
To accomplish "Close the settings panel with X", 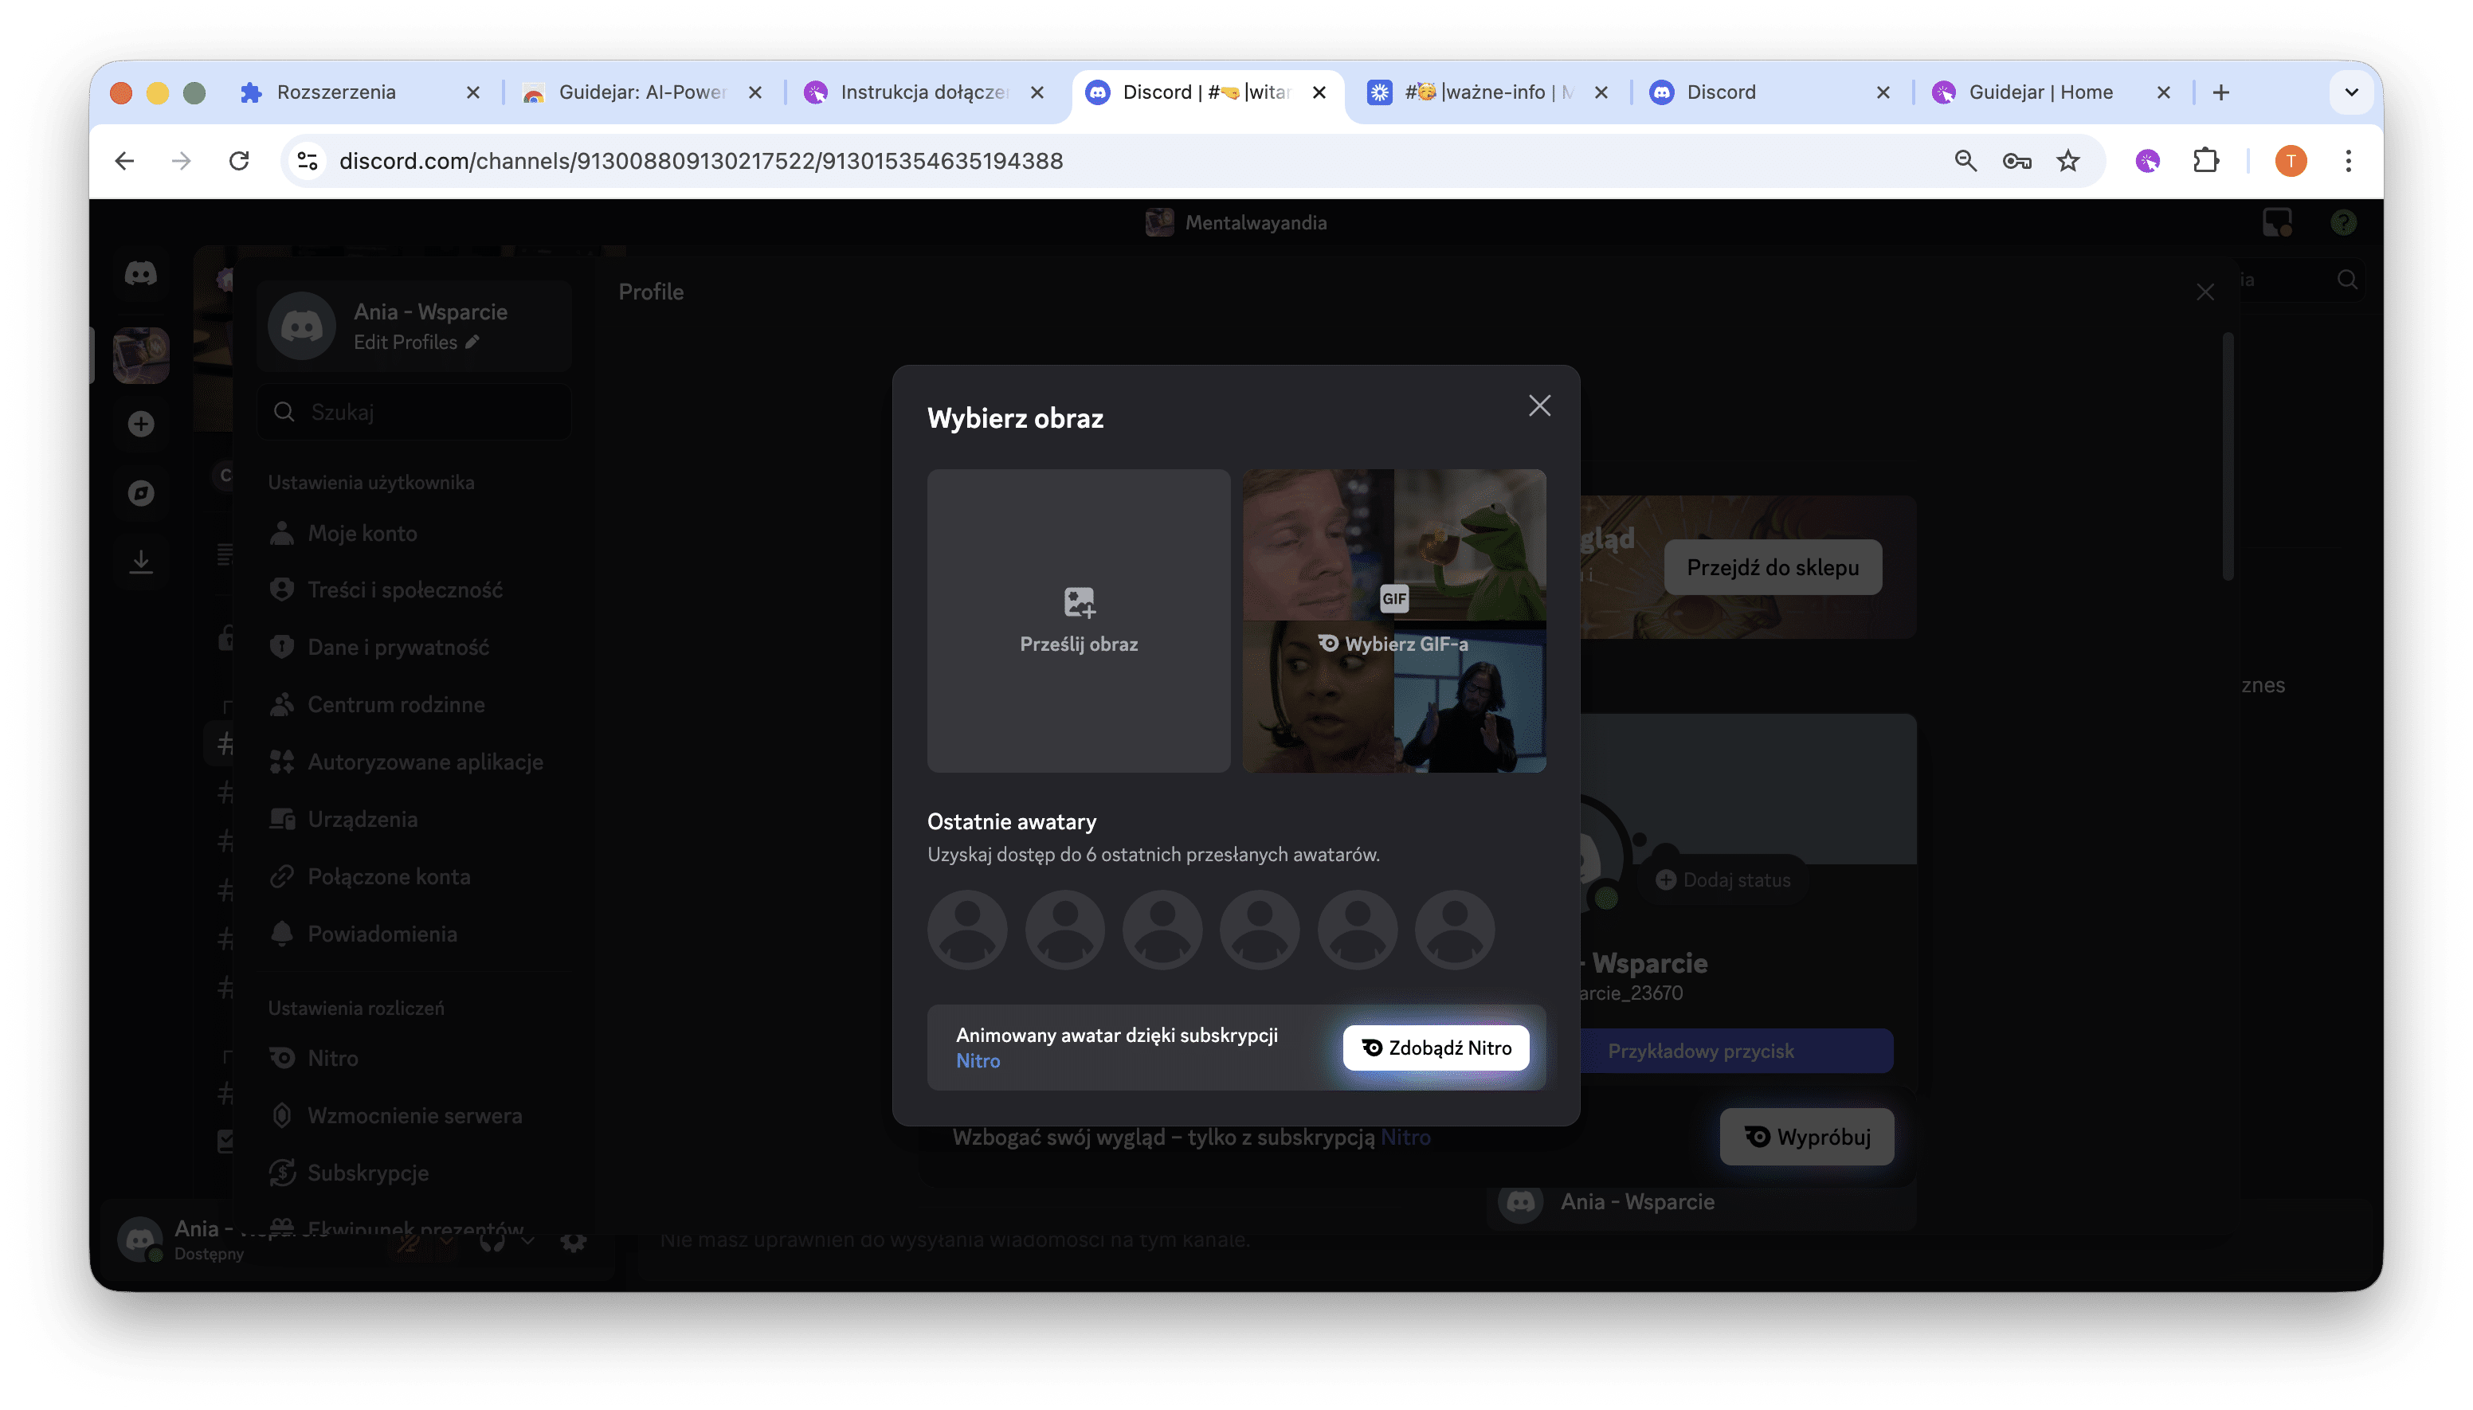I will (2205, 292).
